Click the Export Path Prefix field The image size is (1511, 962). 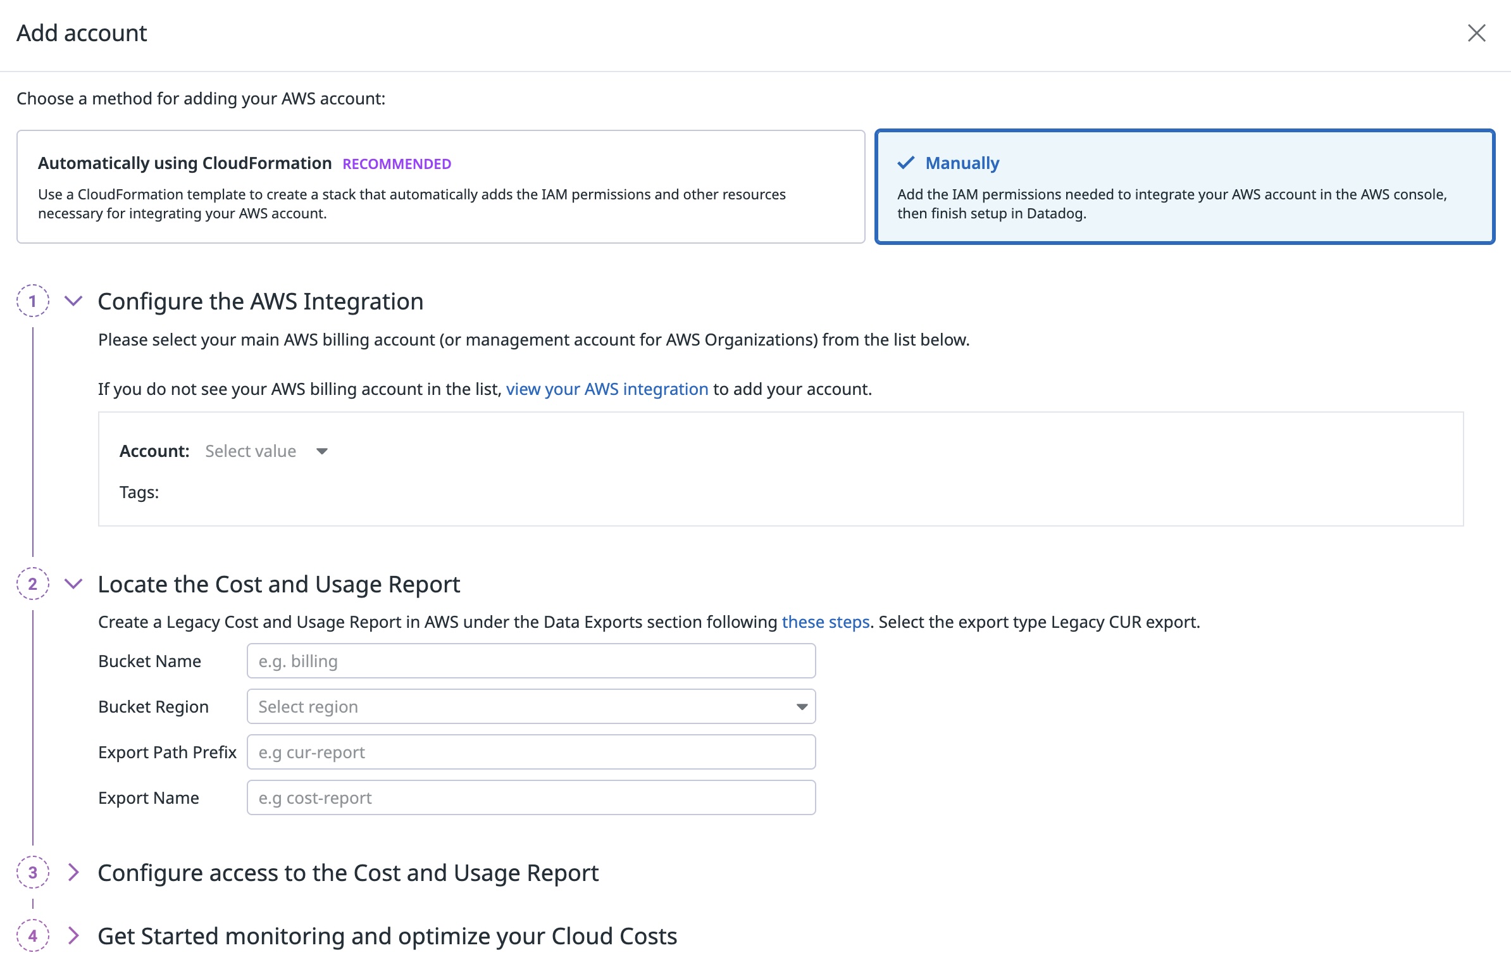[x=530, y=752]
